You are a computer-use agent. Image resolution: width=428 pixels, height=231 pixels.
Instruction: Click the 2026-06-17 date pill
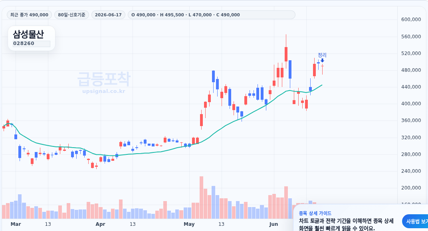pyautogui.click(x=108, y=15)
